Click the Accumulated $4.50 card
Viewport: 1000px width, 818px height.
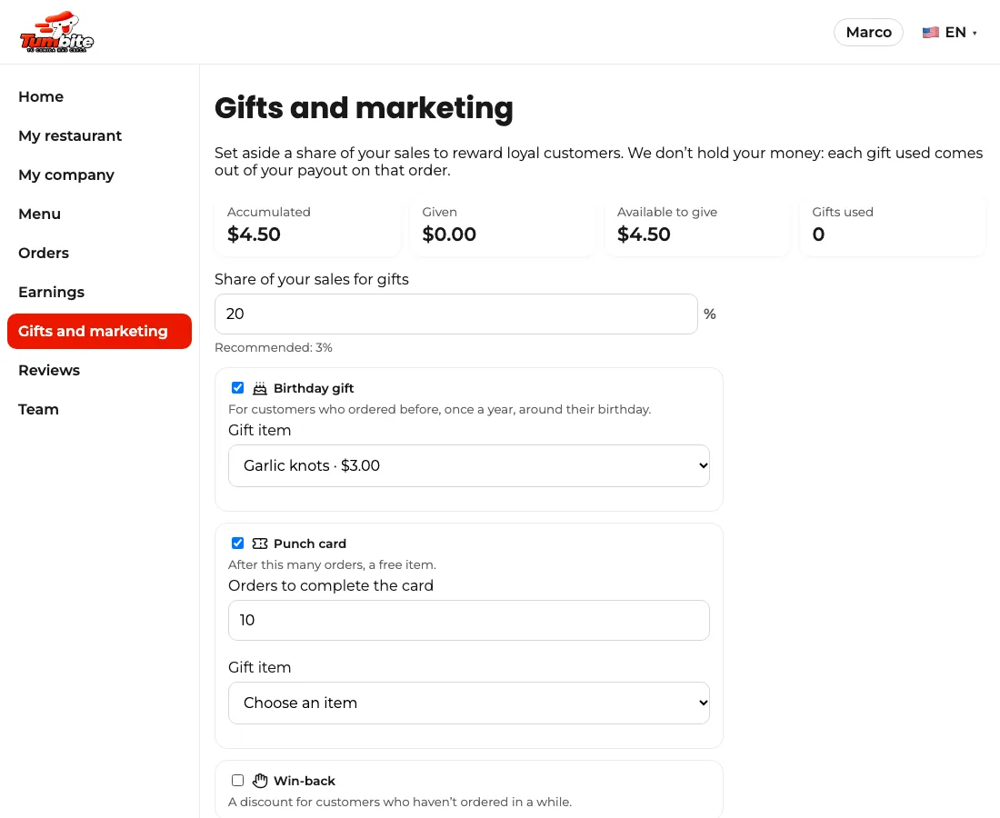tap(308, 226)
